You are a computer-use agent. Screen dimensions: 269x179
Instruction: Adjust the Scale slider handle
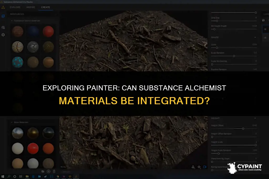point(217,48)
